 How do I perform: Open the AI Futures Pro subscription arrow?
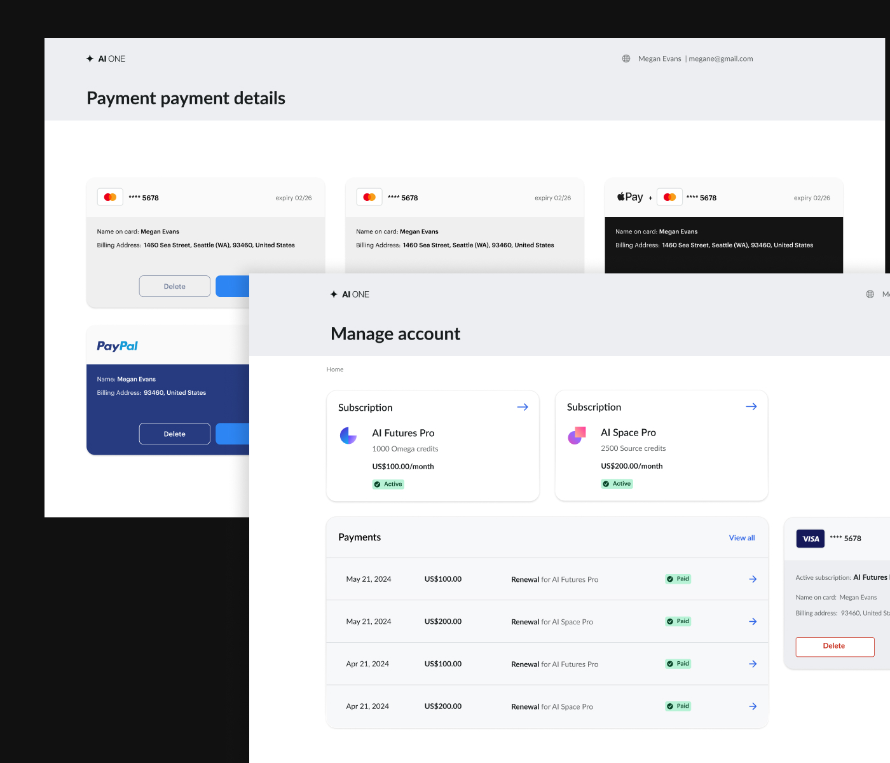tap(523, 407)
